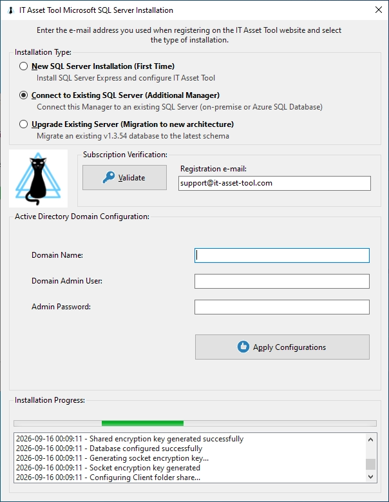Image resolution: width=389 pixels, height=502 pixels.
Task: Click 'Shared encryption key generated successfully' log line
Action: pyautogui.click(x=130, y=439)
